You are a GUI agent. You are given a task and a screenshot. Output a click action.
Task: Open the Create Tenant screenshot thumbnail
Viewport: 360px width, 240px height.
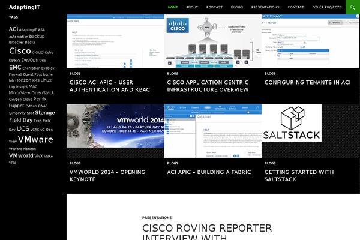coord(310,41)
